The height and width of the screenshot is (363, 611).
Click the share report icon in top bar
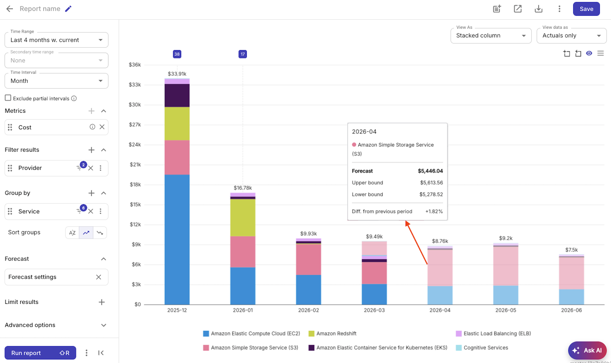(x=518, y=9)
